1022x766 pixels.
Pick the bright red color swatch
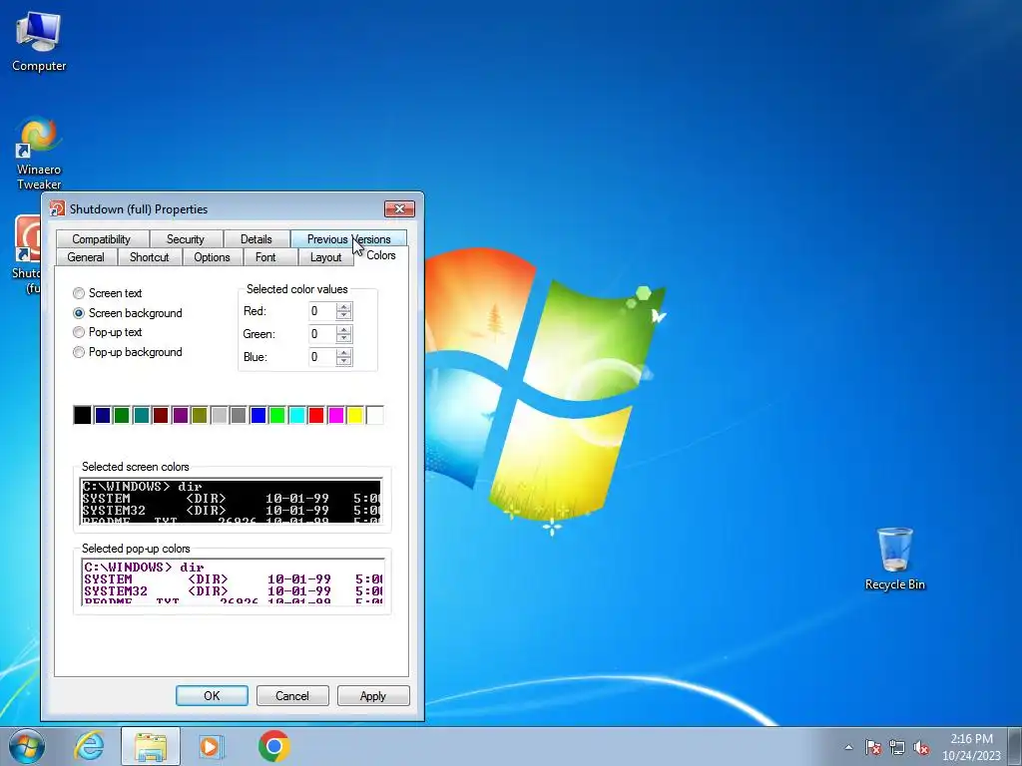316,415
